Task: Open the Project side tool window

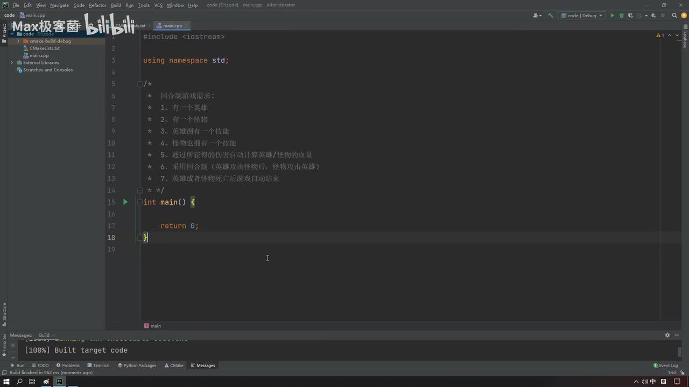Action: pyautogui.click(x=4, y=33)
